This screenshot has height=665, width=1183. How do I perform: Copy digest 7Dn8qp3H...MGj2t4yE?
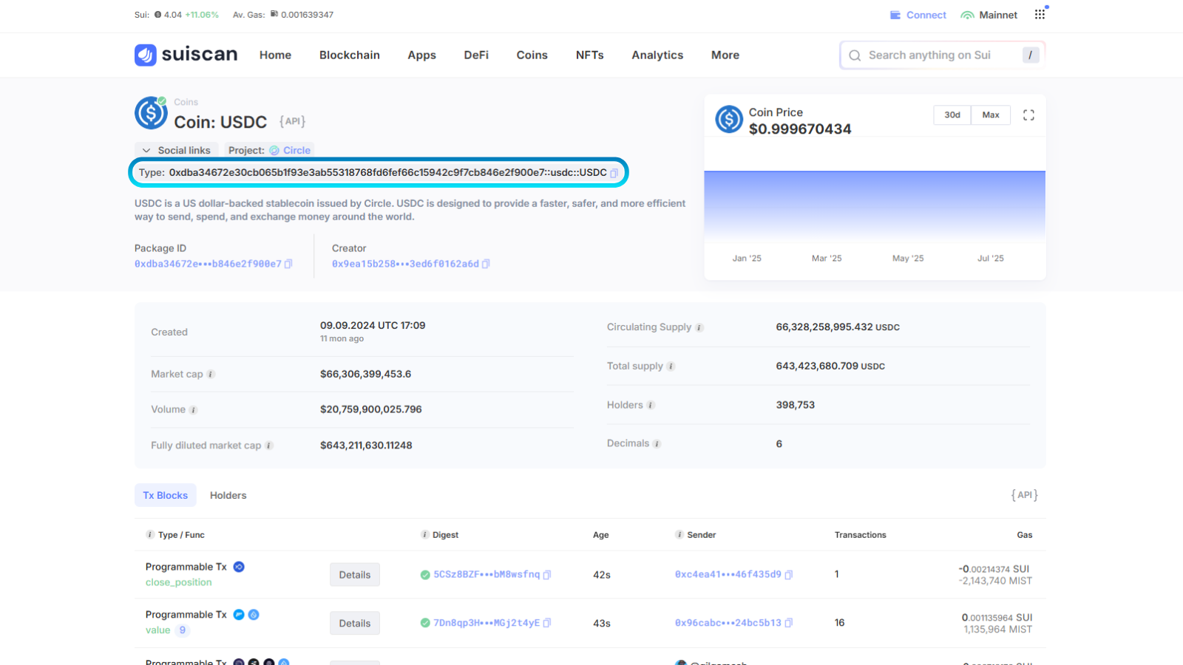point(547,623)
